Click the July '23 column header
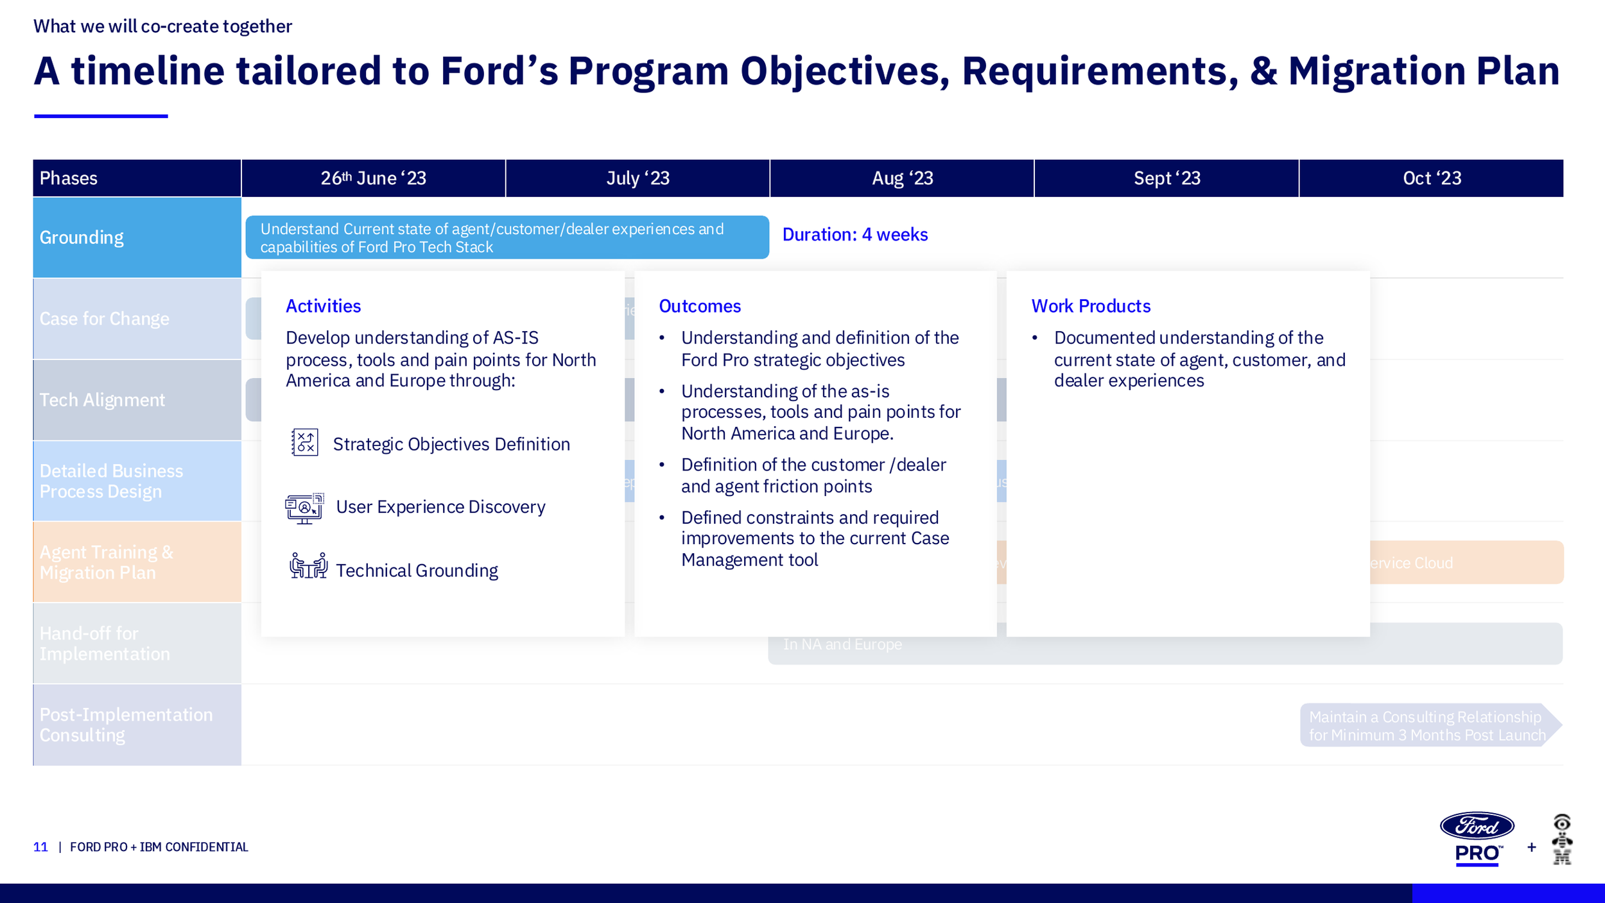 (638, 178)
